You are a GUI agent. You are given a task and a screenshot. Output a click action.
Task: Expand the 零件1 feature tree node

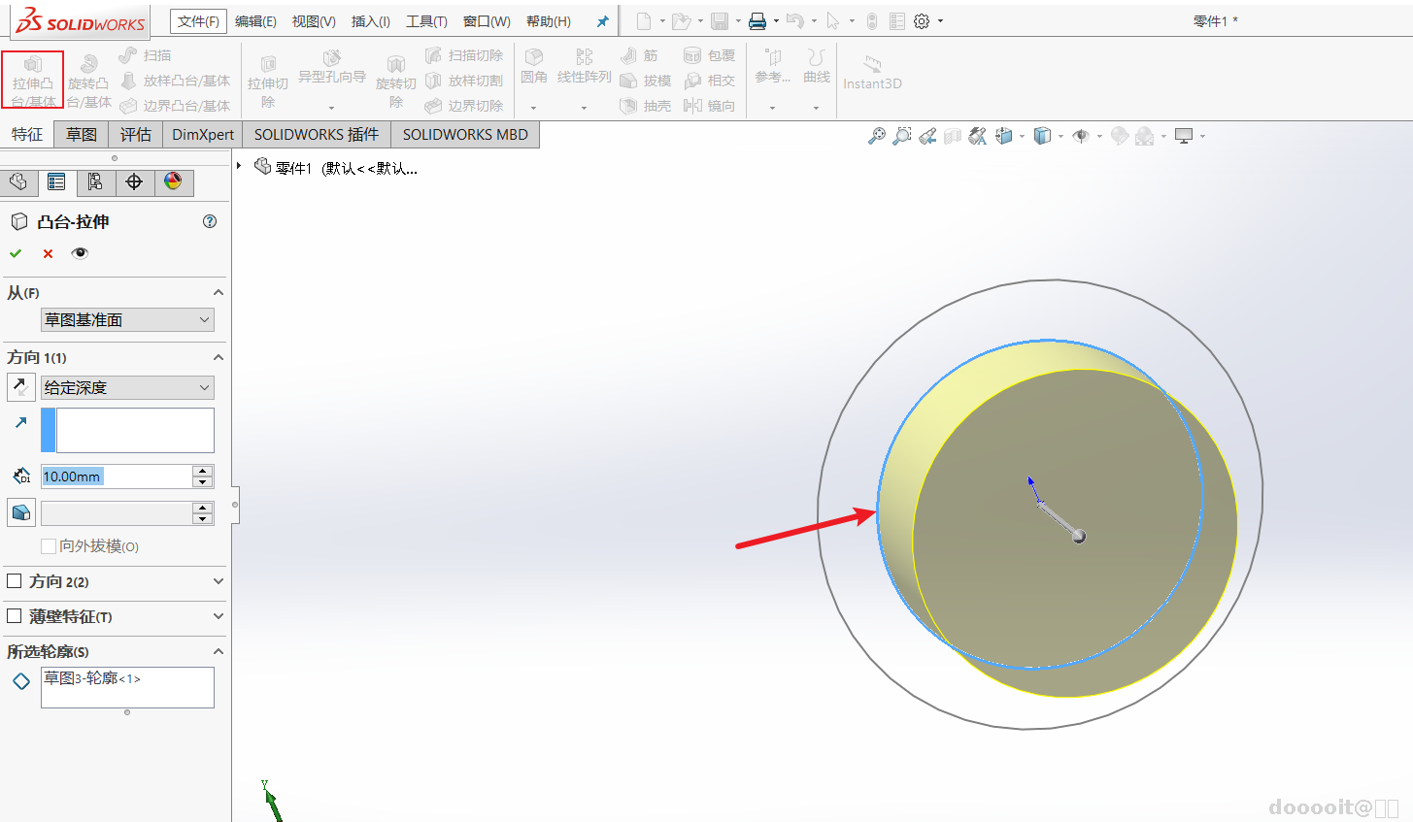240,167
